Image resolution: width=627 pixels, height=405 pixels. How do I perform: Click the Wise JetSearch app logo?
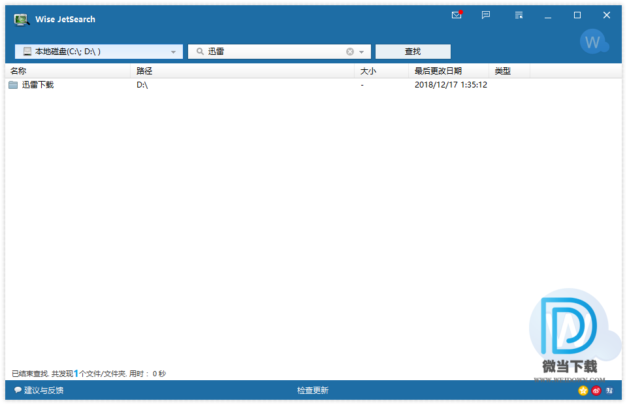coord(22,19)
